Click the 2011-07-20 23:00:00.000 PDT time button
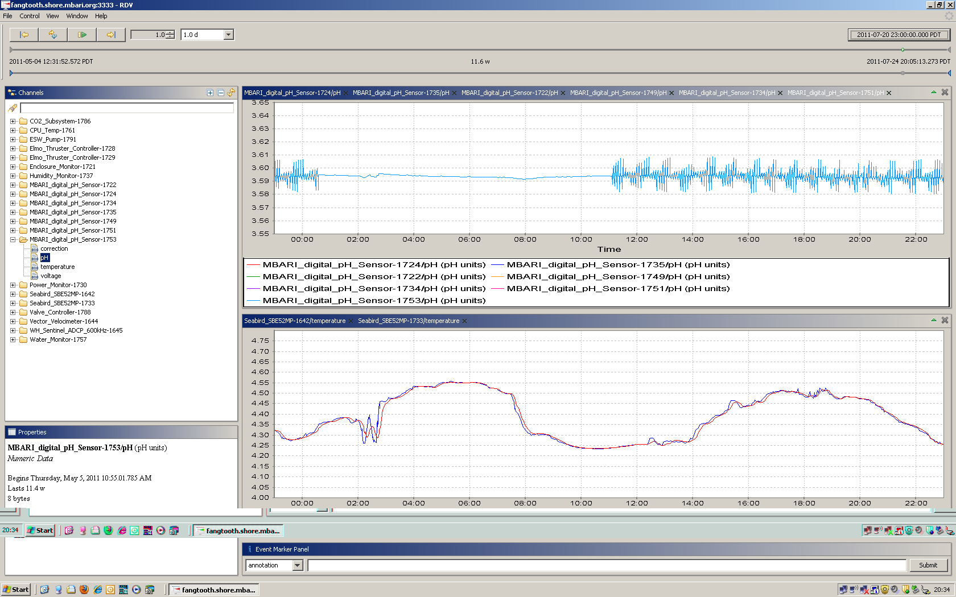956x597 pixels. click(x=899, y=35)
